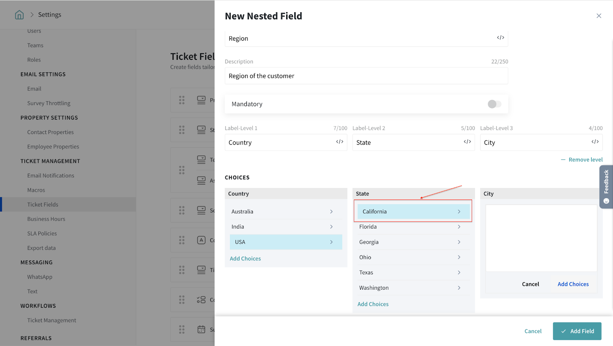The width and height of the screenshot is (613, 346).
Task: Click the Description input field
Action: click(x=366, y=76)
